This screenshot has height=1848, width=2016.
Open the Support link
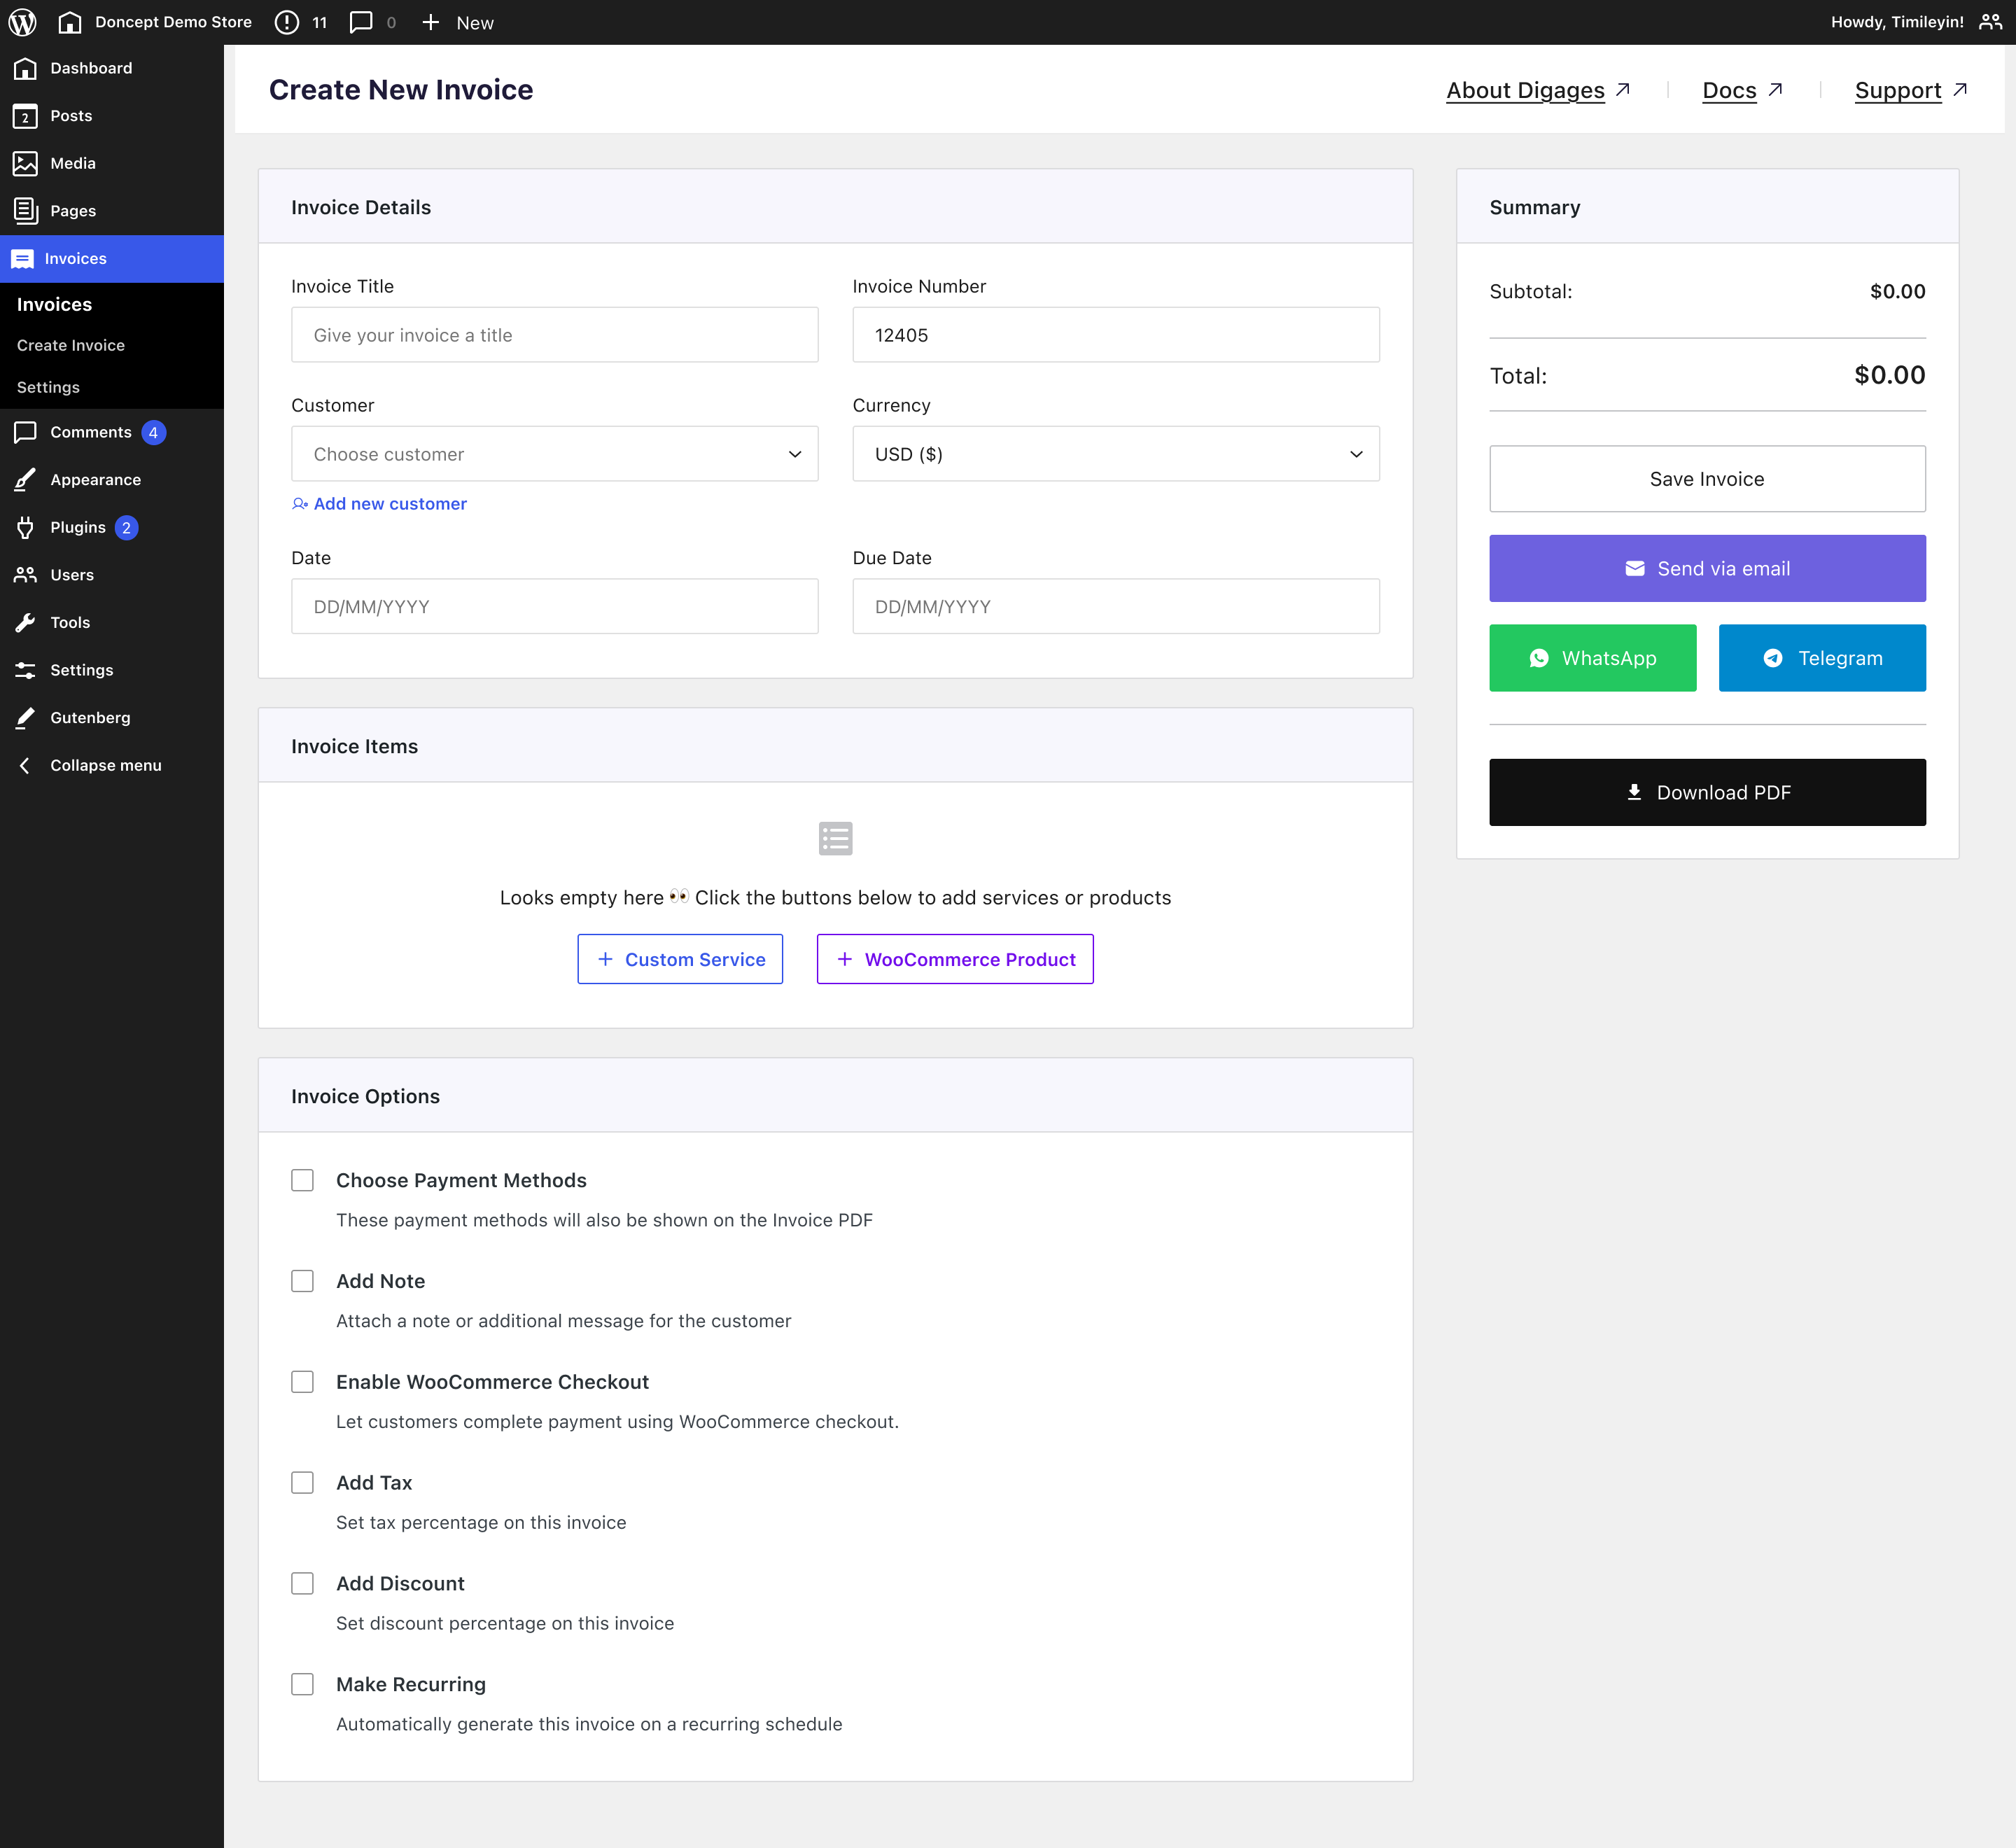pyautogui.click(x=1898, y=90)
